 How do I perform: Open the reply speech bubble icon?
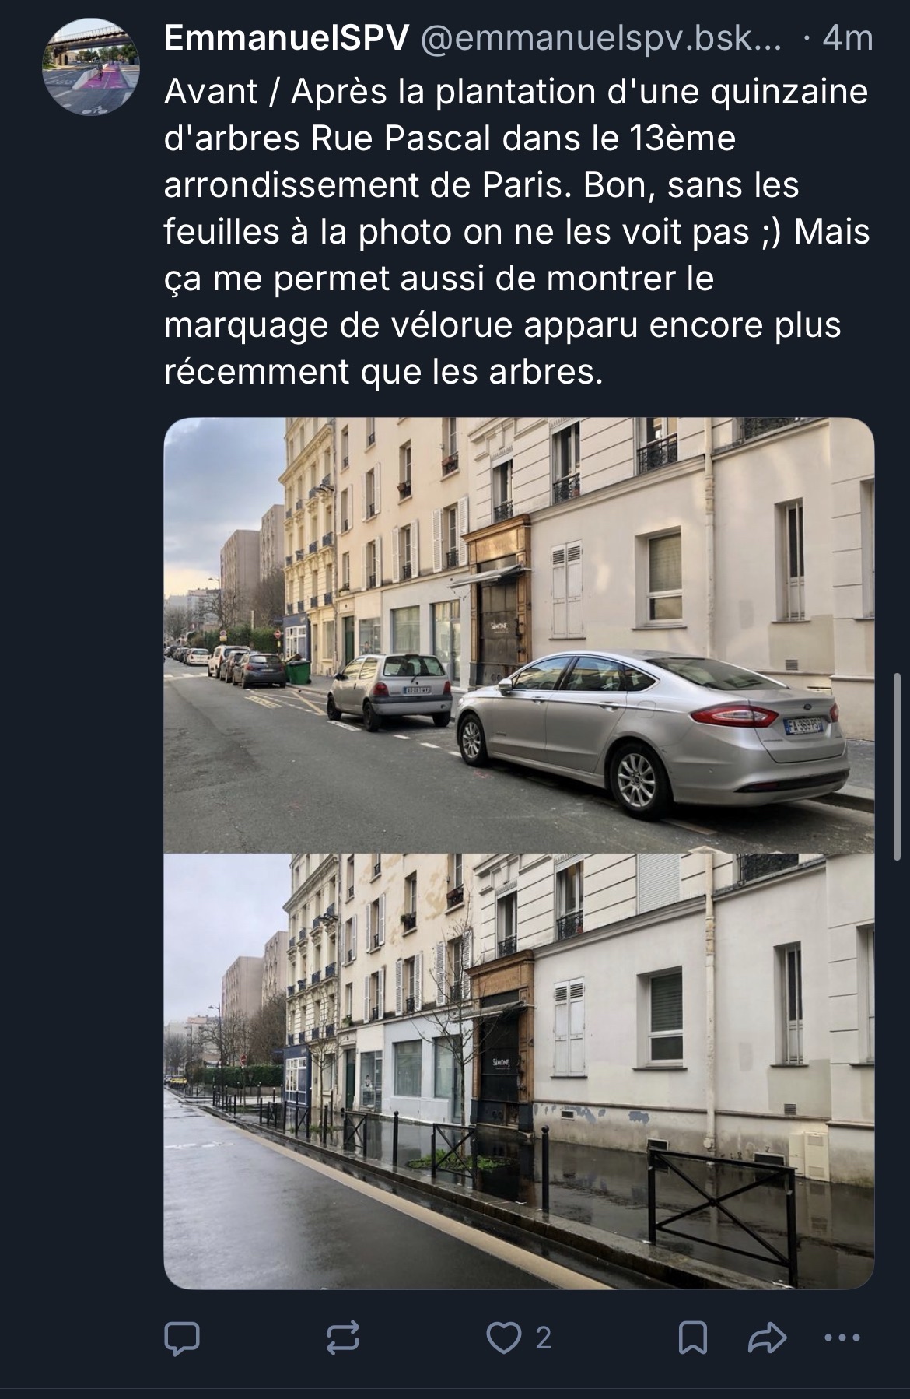coord(182,1338)
